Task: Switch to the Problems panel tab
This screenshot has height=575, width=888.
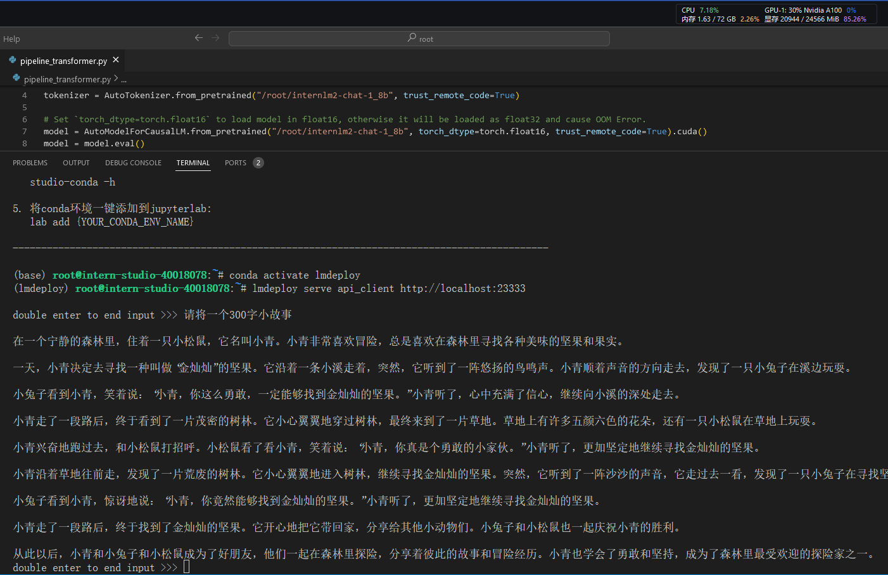Action: point(30,163)
